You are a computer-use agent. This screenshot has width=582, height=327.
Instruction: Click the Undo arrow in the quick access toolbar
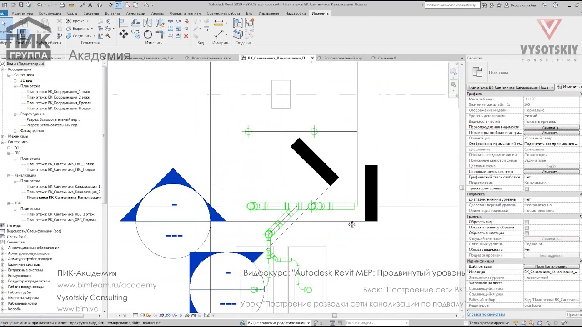click(x=40, y=5)
